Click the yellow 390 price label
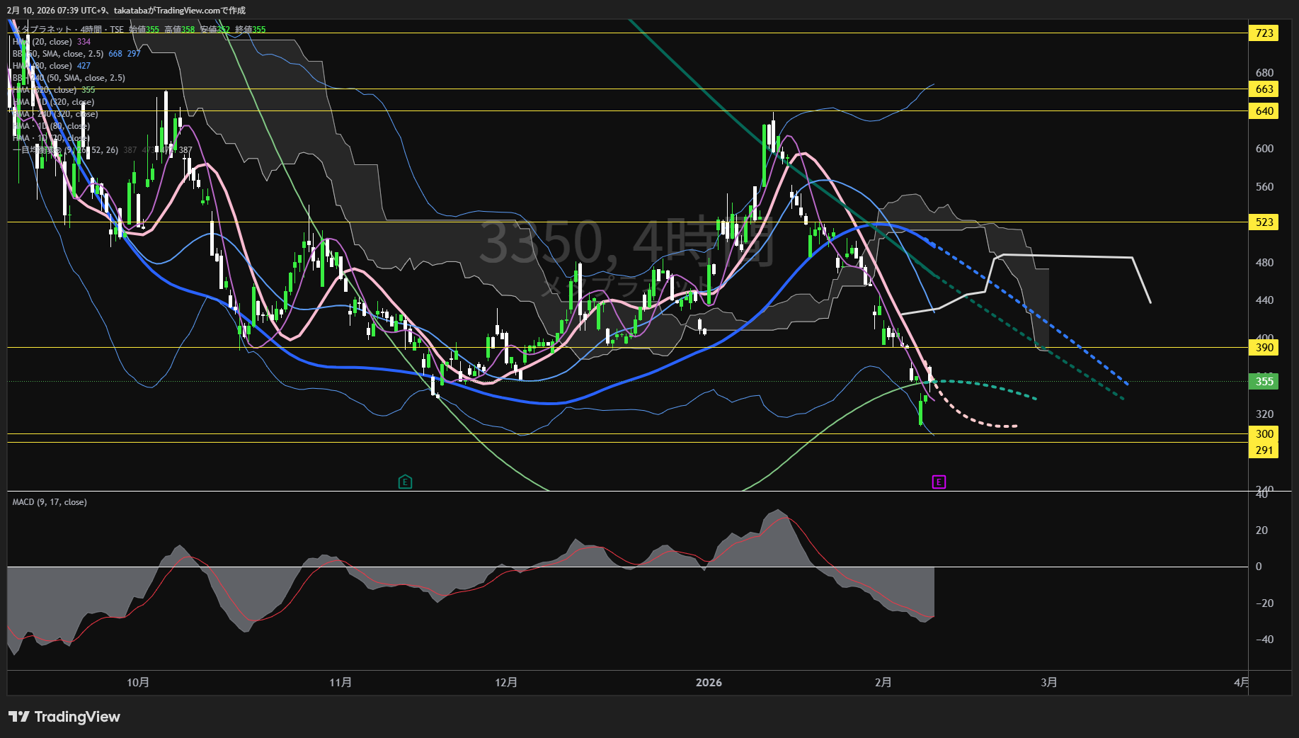 [x=1264, y=348]
